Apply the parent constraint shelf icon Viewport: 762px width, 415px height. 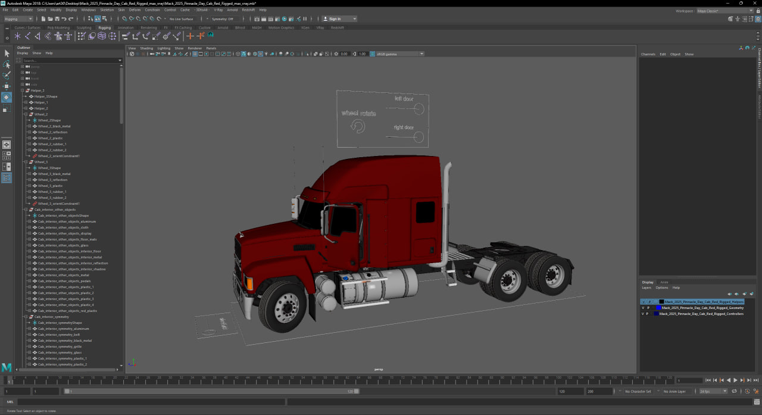click(x=125, y=36)
